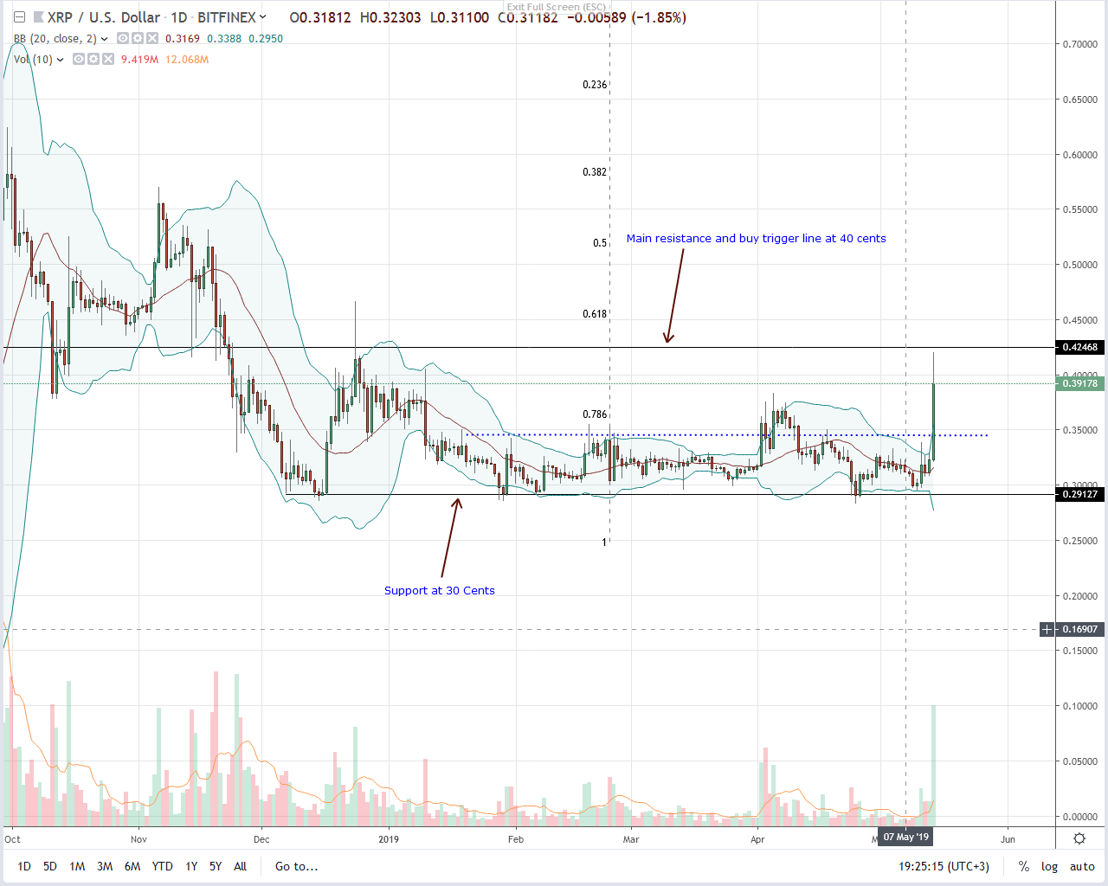Image resolution: width=1108 pixels, height=886 pixels.
Task: Click the XRP / U.S. Dollar title text
Action: point(104,17)
